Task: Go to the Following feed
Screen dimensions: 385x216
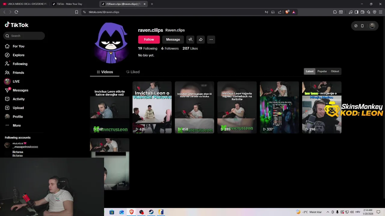Action: click(x=20, y=64)
